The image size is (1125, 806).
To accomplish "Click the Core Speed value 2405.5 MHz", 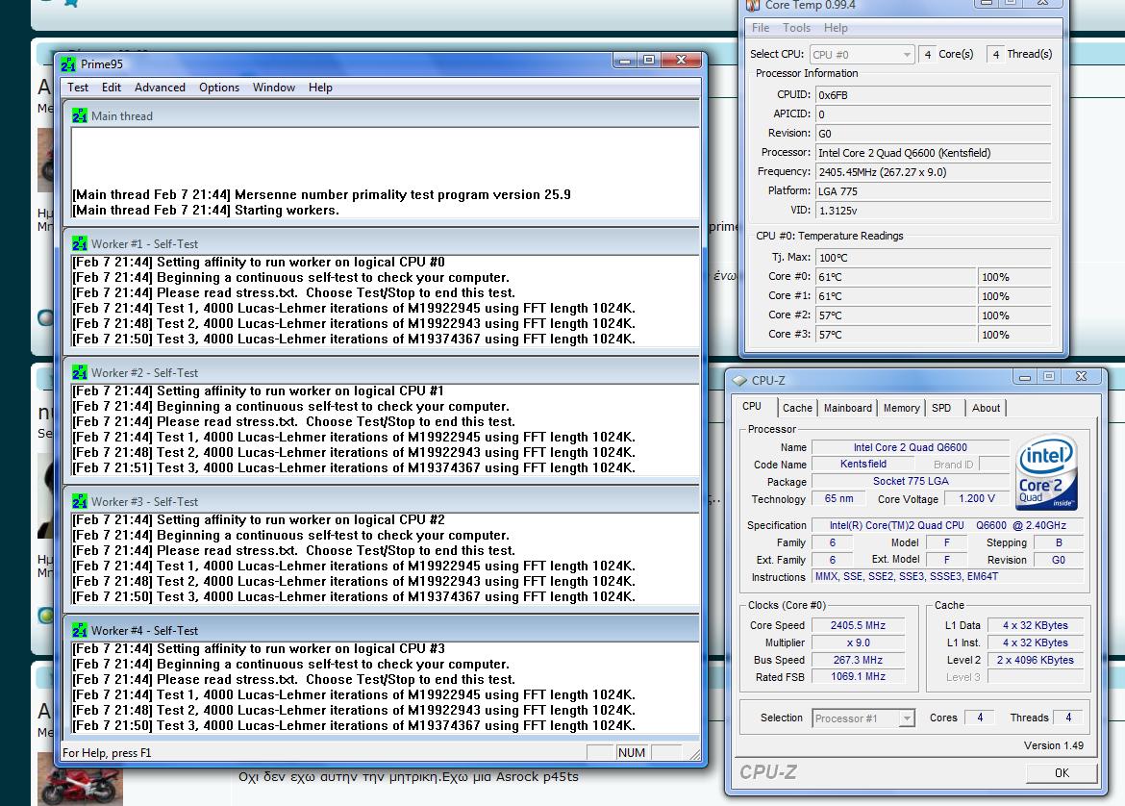I will pos(858,625).
